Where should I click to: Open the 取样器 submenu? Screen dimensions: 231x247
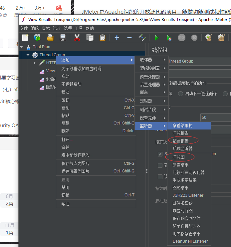coord(152,60)
